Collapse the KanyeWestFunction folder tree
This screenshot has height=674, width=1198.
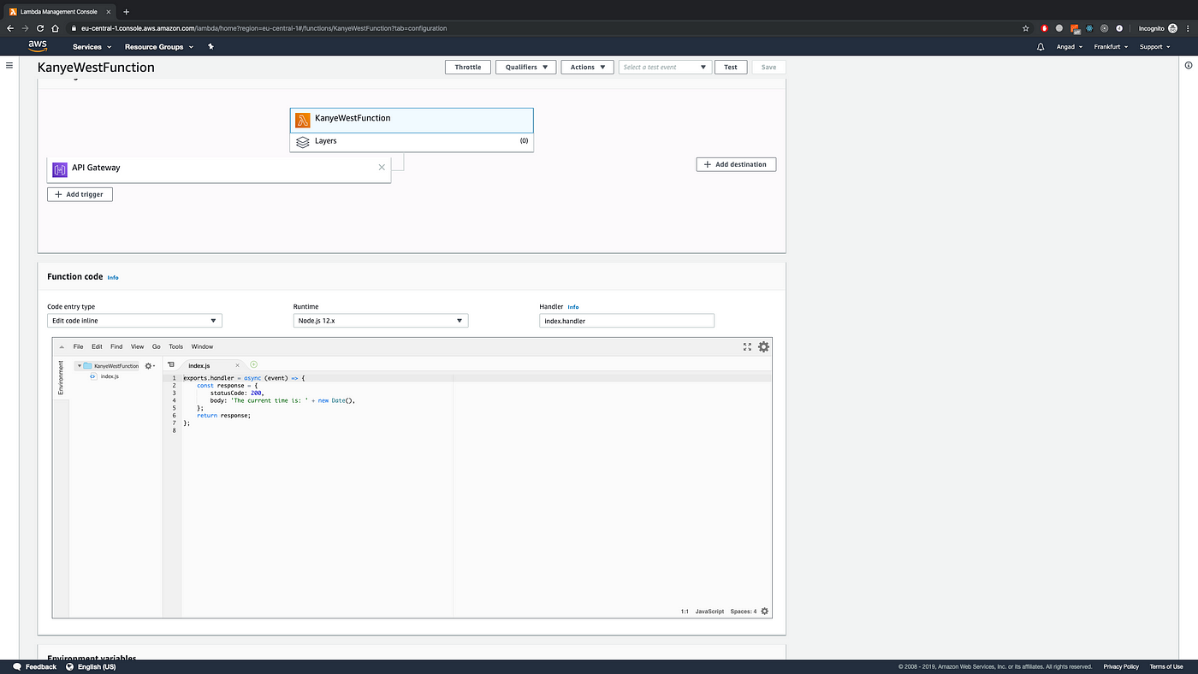[x=79, y=366]
